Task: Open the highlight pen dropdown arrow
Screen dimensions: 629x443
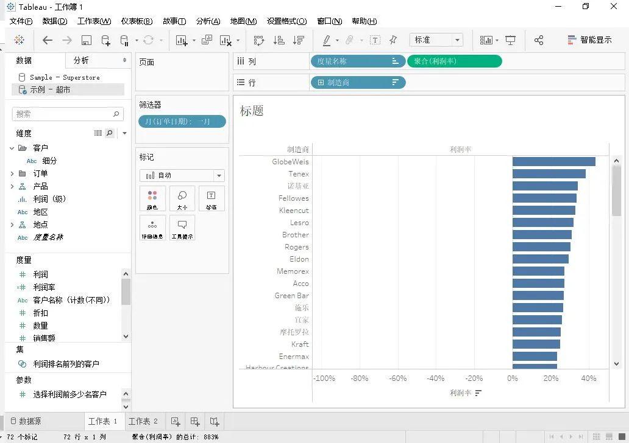Action: click(337, 40)
